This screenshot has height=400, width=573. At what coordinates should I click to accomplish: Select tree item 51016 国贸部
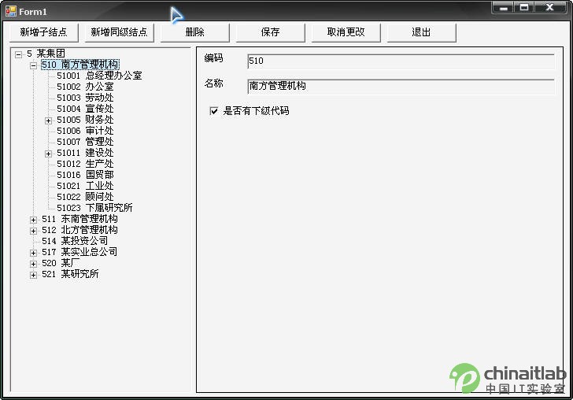tap(85, 175)
